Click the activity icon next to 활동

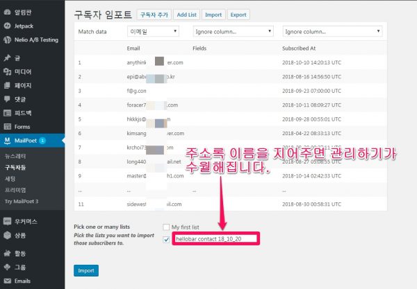tap(7, 253)
